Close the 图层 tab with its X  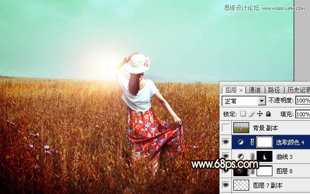241,91
